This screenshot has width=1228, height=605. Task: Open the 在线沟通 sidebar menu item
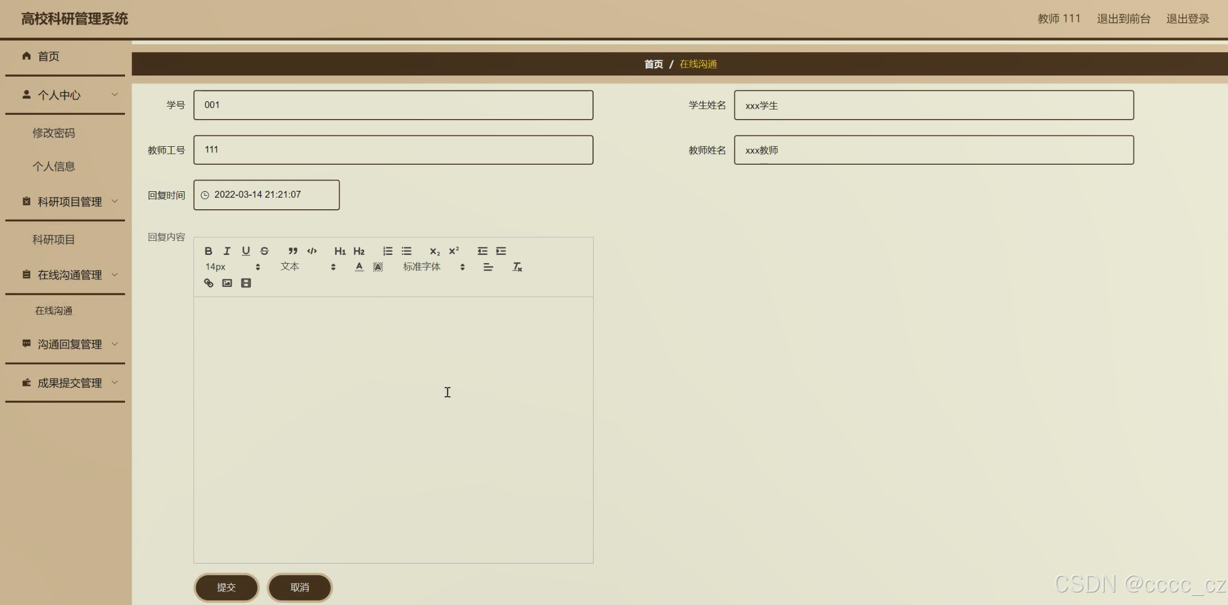click(54, 311)
